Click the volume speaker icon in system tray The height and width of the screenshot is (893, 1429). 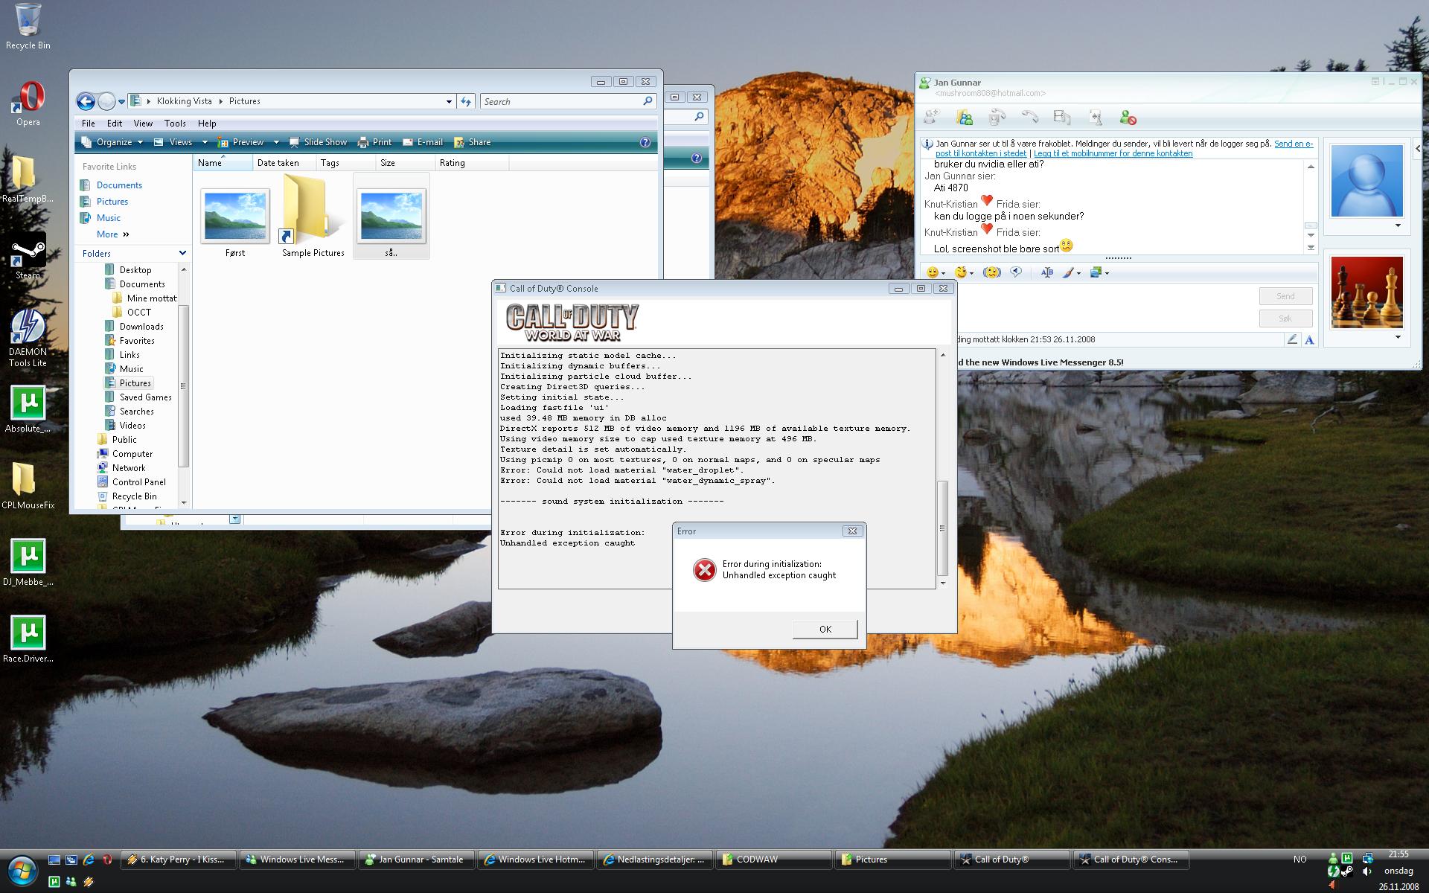click(x=1366, y=871)
